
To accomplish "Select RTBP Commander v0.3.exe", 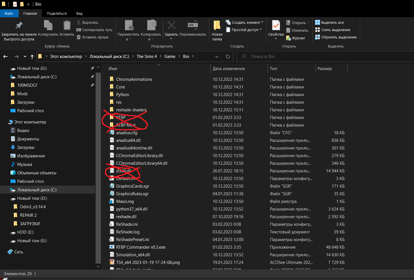I will coord(141,247).
